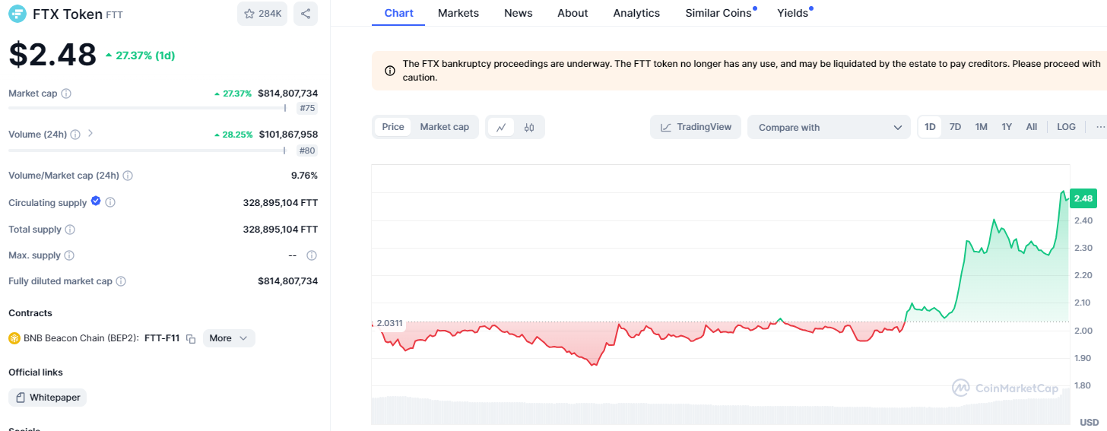This screenshot has height=431, width=1107.
Task: Set chart range to 7D
Action: point(956,127)
